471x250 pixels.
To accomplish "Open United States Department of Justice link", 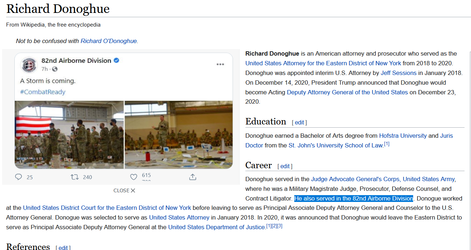I will coord(217,227).
